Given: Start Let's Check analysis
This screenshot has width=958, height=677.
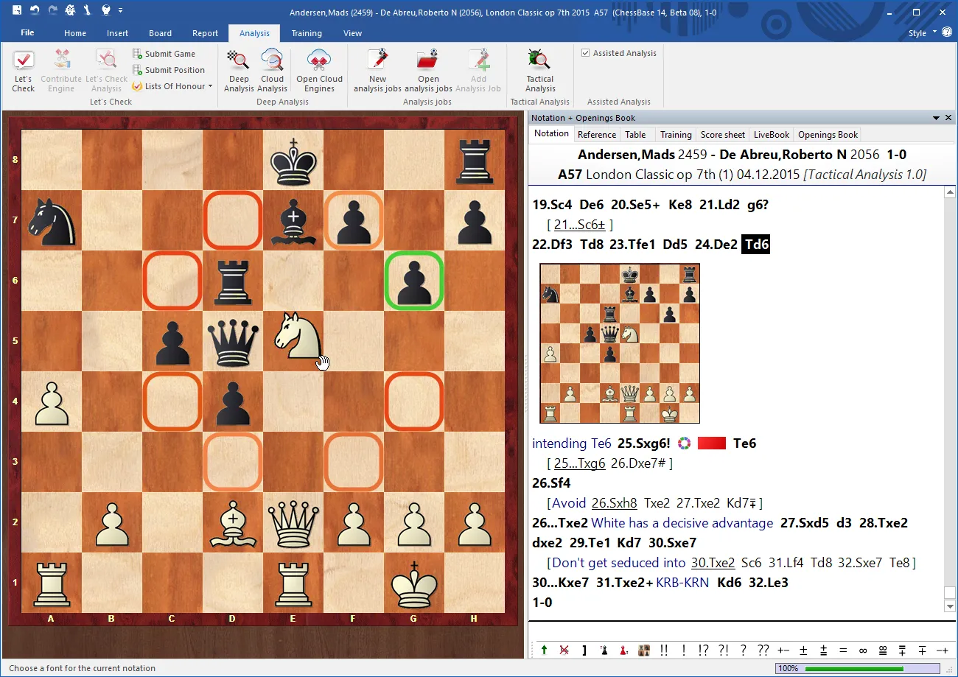Looking at the screenshot, I should point(24,71).
